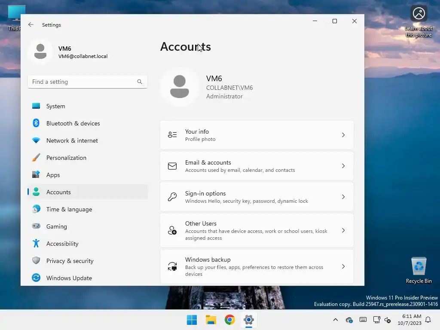Select Personalization in sidebar

coord(88,157)
